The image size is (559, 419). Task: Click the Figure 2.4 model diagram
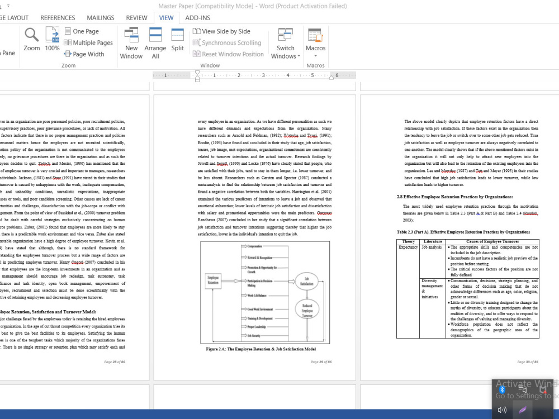point(265,292)
